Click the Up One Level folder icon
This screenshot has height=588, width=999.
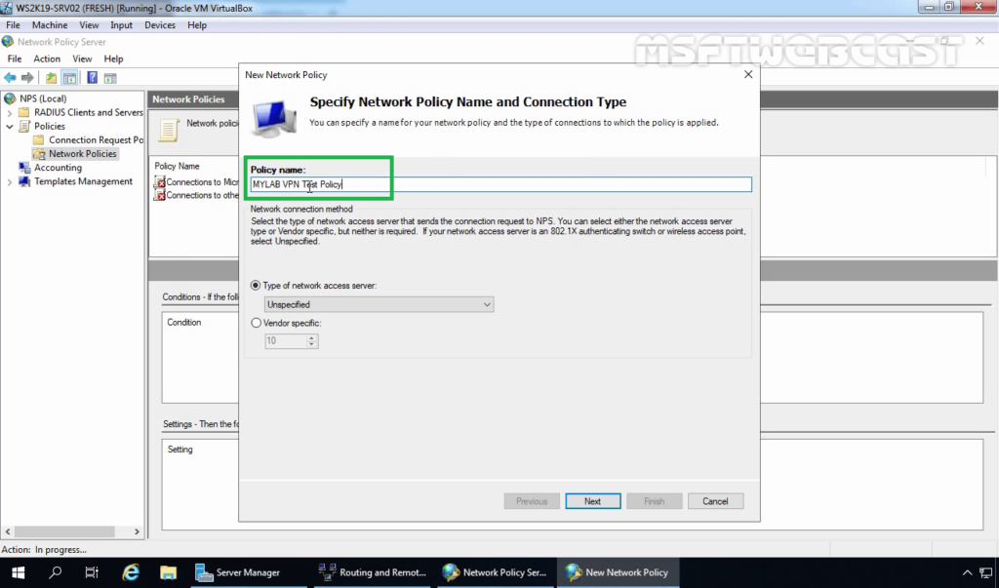click(51, 78)
